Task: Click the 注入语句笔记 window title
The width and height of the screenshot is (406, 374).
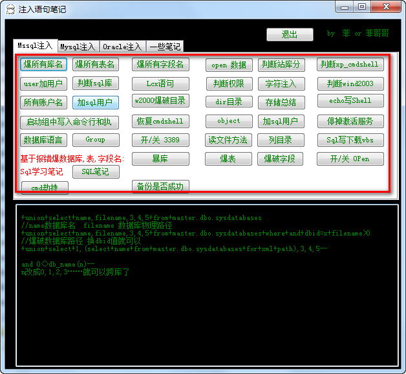Action: 42,10
